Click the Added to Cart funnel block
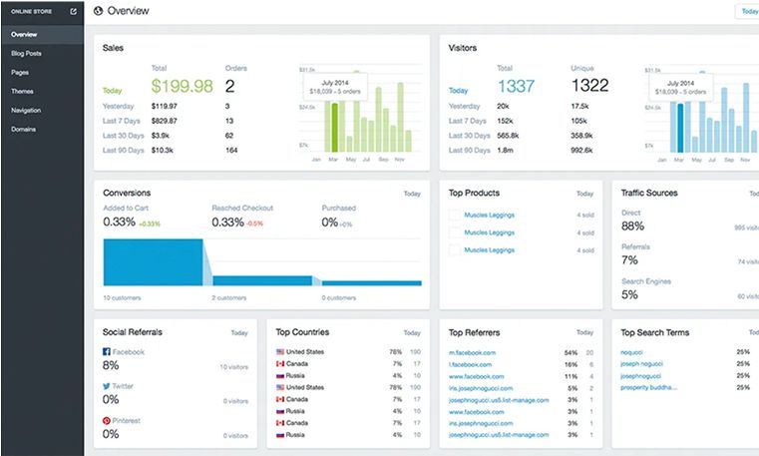The image size is (759, 456). tap(153, 261)
